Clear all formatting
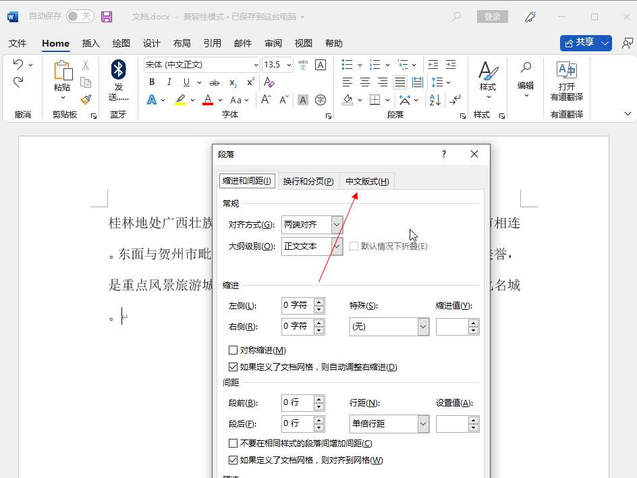637x478 pixels. (x=269, y=82)
